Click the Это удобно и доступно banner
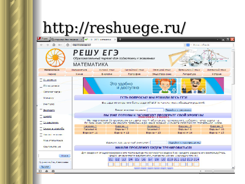The width and height of the screenshot is (245, 184). pyautogui.click(x=154, y=86)
